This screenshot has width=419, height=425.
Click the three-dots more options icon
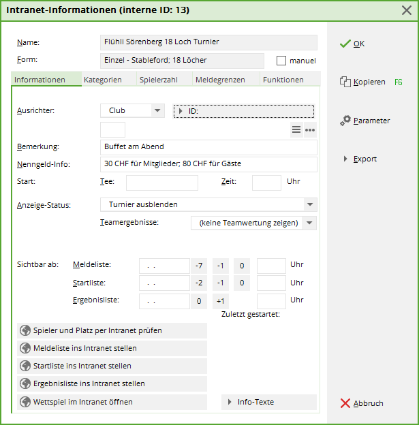(x=310, y=129)
